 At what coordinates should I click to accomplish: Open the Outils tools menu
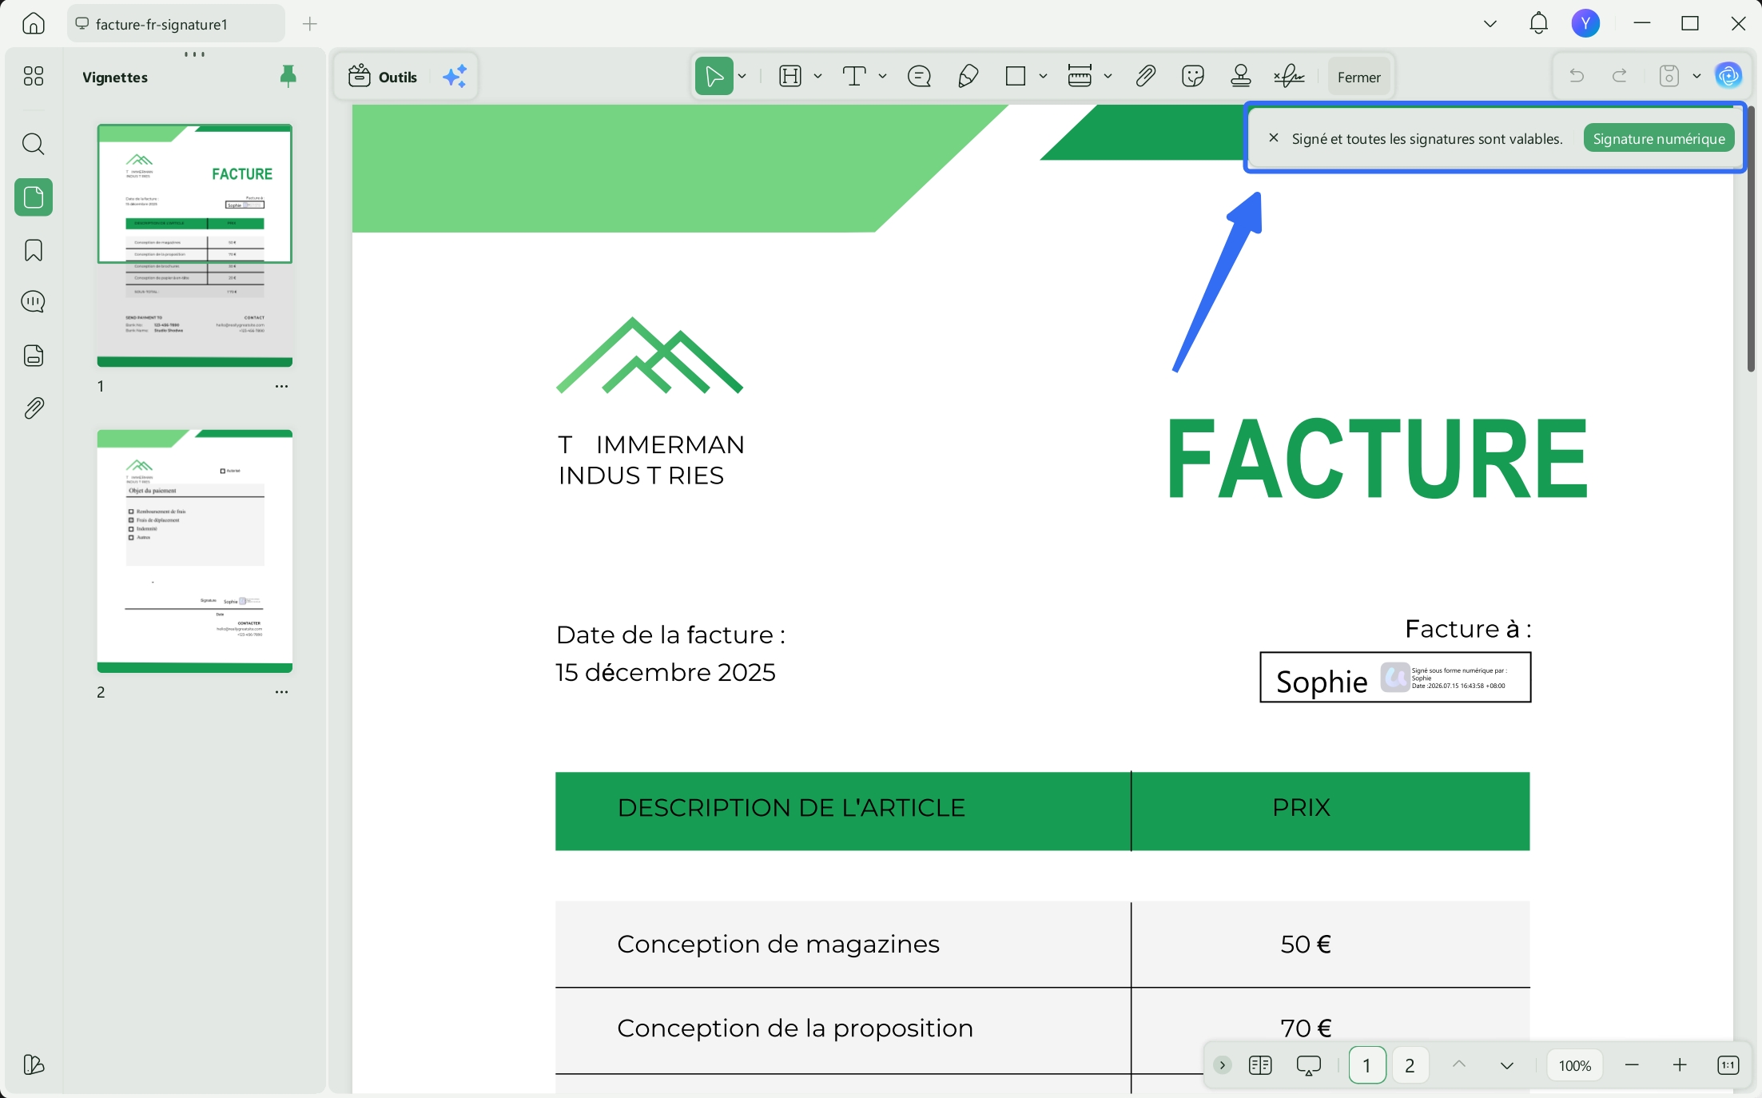(383, 77)
